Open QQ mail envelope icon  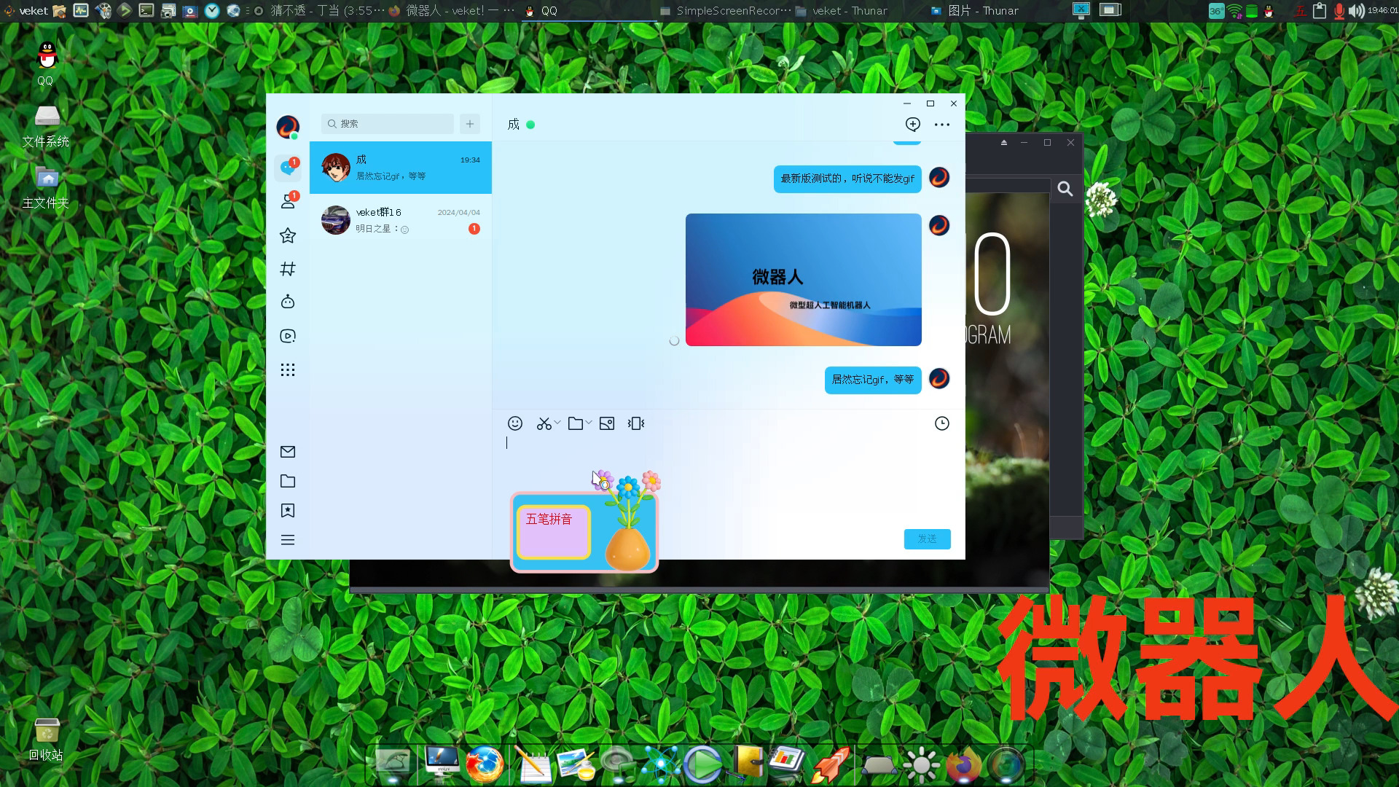288,452
